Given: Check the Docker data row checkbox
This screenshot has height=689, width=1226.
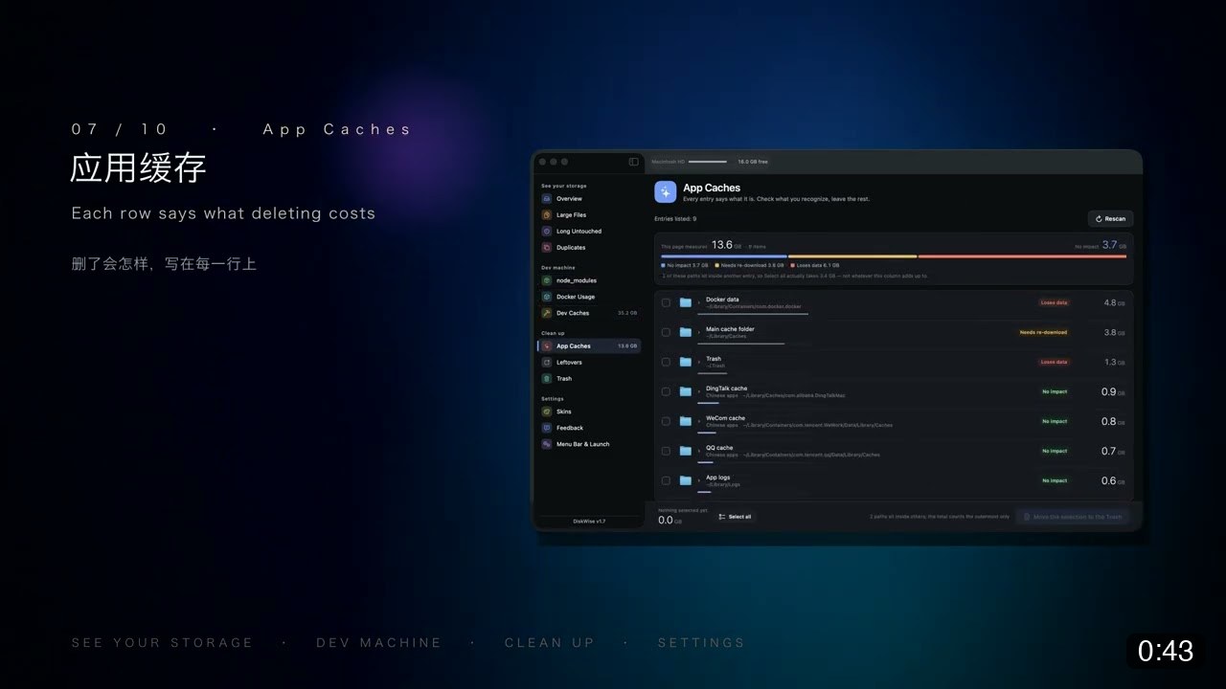Looking at the screenshot, I should coord(667,302).
